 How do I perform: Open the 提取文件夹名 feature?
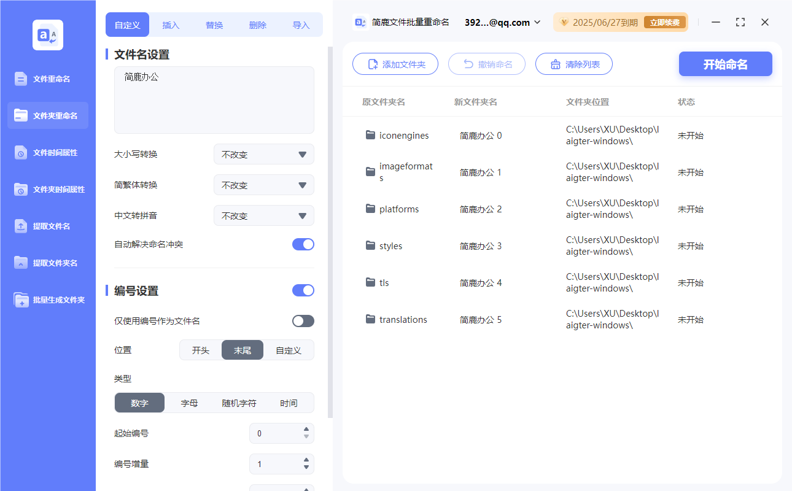point(47,263)
